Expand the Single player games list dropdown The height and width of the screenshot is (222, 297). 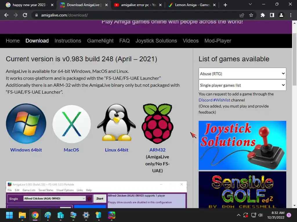pyautogui.click(x=242, y=85)
